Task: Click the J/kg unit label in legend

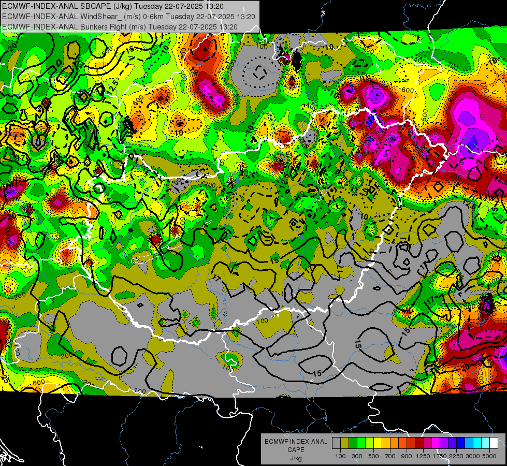Action: click(x=296, y=458)
